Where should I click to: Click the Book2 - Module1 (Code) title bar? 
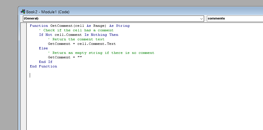pyautogui.click(x=141, y=12)
